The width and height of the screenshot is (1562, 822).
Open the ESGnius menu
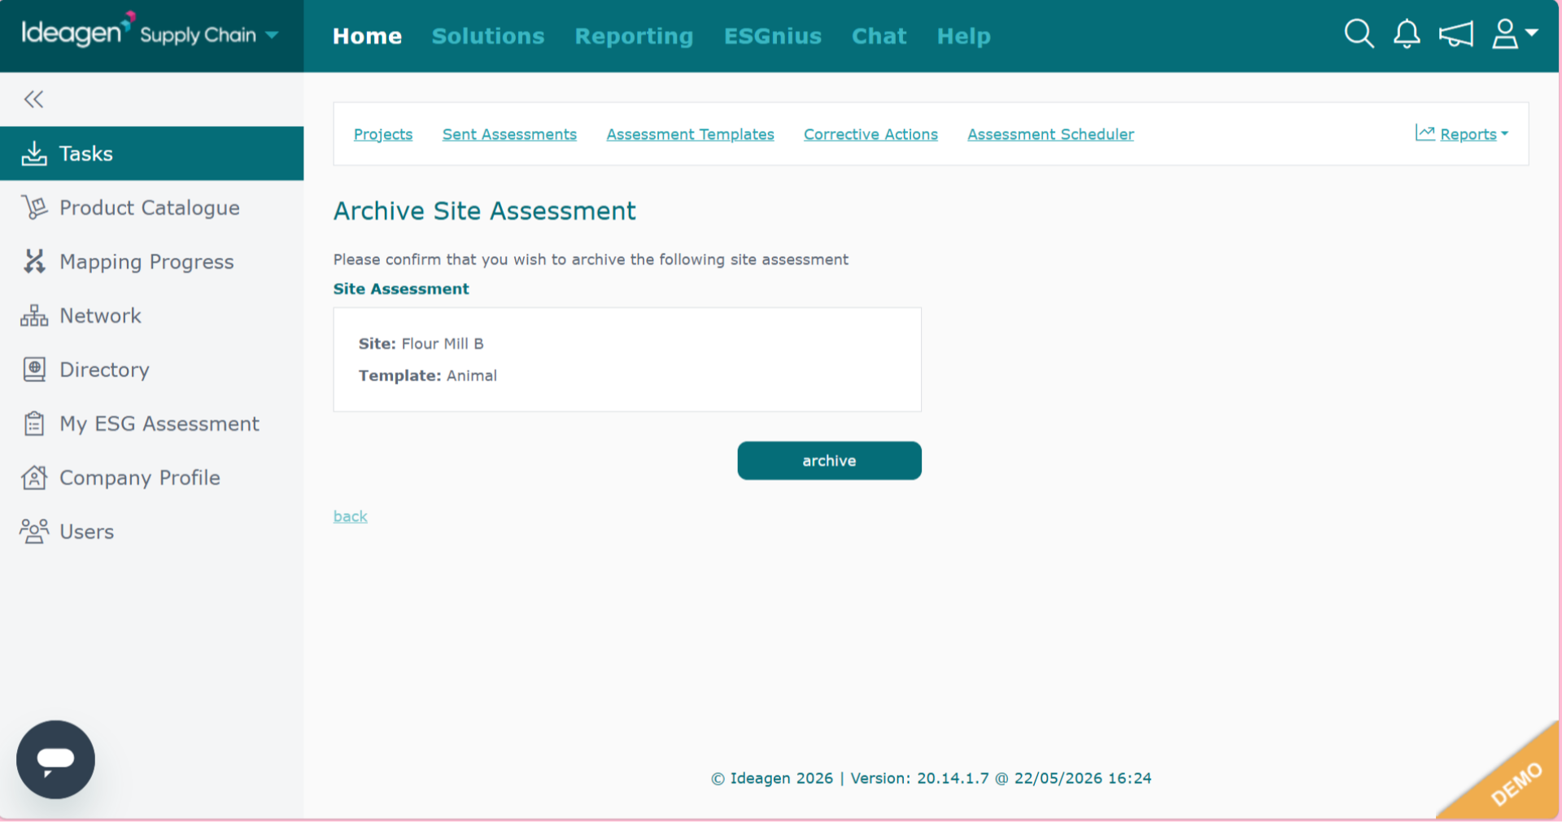773,36
